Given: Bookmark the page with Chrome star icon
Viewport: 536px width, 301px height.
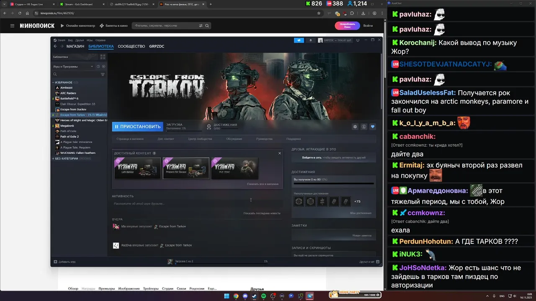Looking at the screenshot, I should point(319,13).
